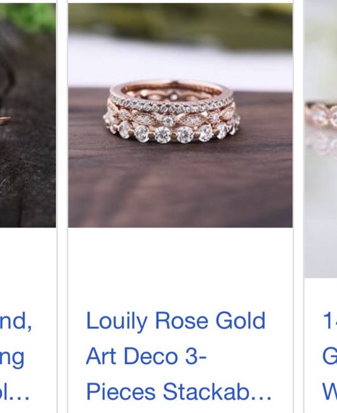This screenshot has height=413, width=337.
Task: Click the truncated "Pieces Stackab…" title line
Action: 178,391
